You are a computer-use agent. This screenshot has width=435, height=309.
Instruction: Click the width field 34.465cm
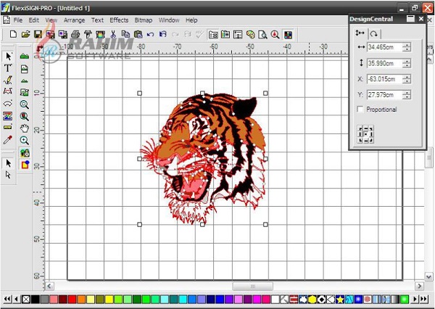point(385,47)
